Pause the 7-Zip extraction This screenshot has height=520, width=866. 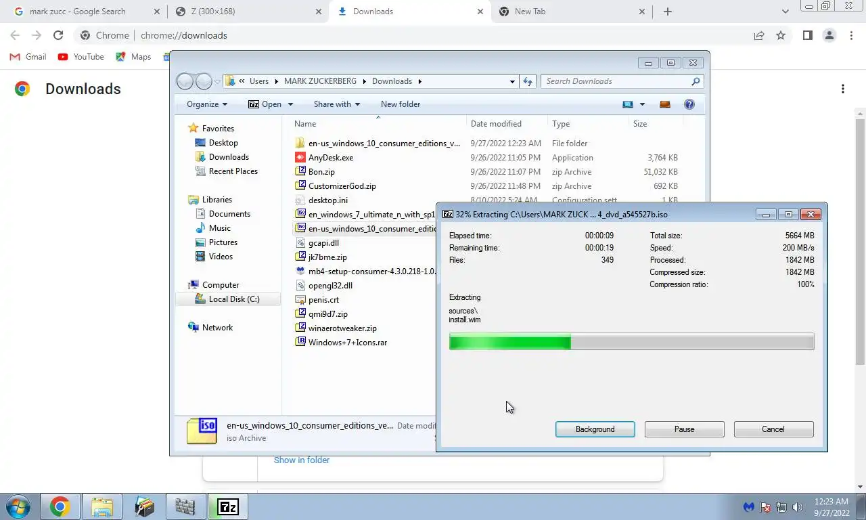tap(684, 429)
